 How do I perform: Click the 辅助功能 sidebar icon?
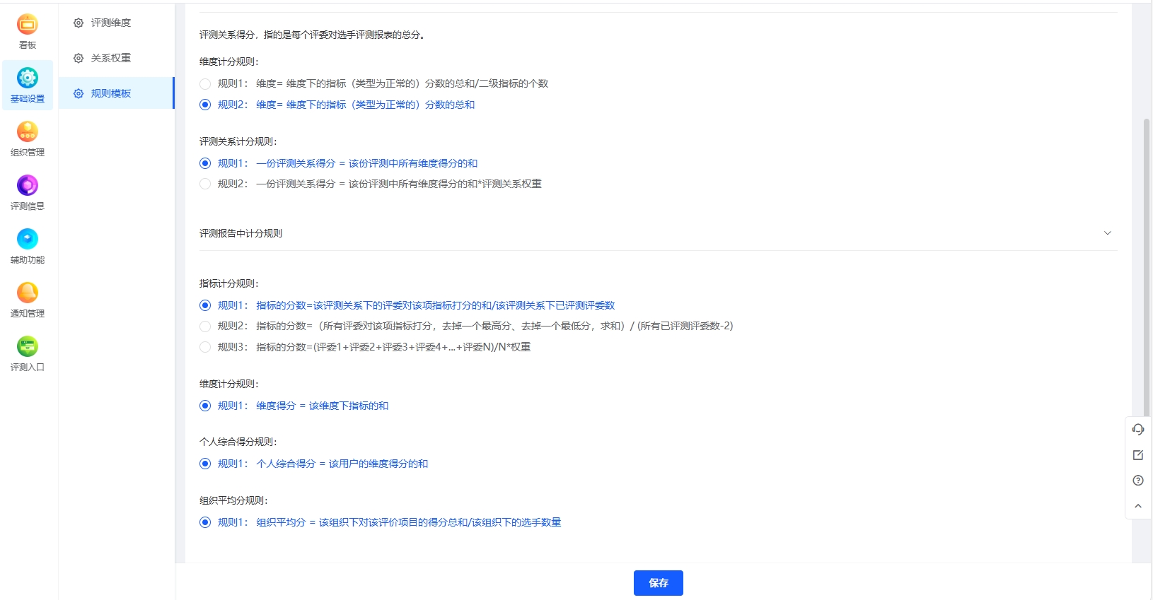[x=28, y=240]
